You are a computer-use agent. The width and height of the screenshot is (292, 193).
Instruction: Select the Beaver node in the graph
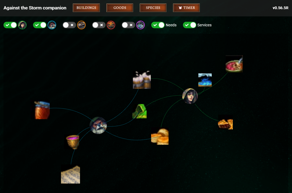[x=98, y=125]
